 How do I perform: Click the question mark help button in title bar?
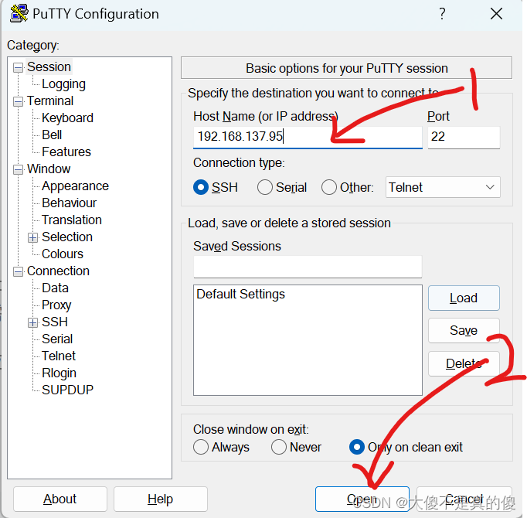[x=442, y=14]
